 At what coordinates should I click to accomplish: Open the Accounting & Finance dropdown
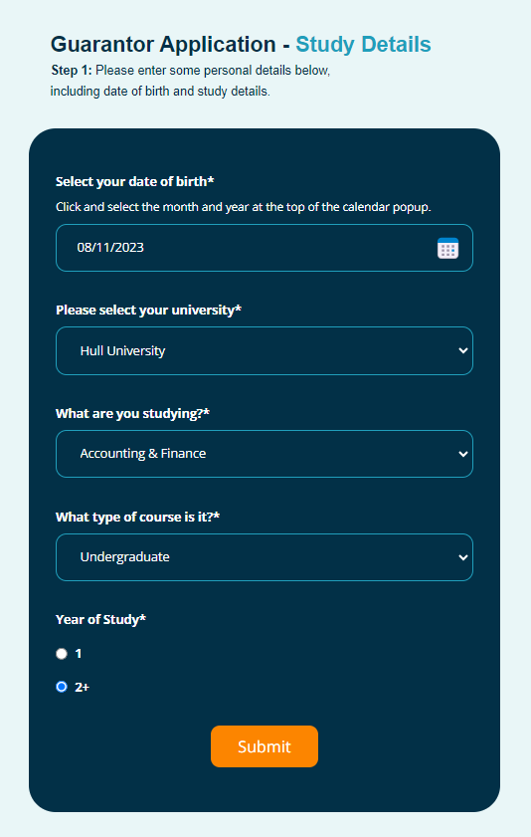tap(264, 454)
